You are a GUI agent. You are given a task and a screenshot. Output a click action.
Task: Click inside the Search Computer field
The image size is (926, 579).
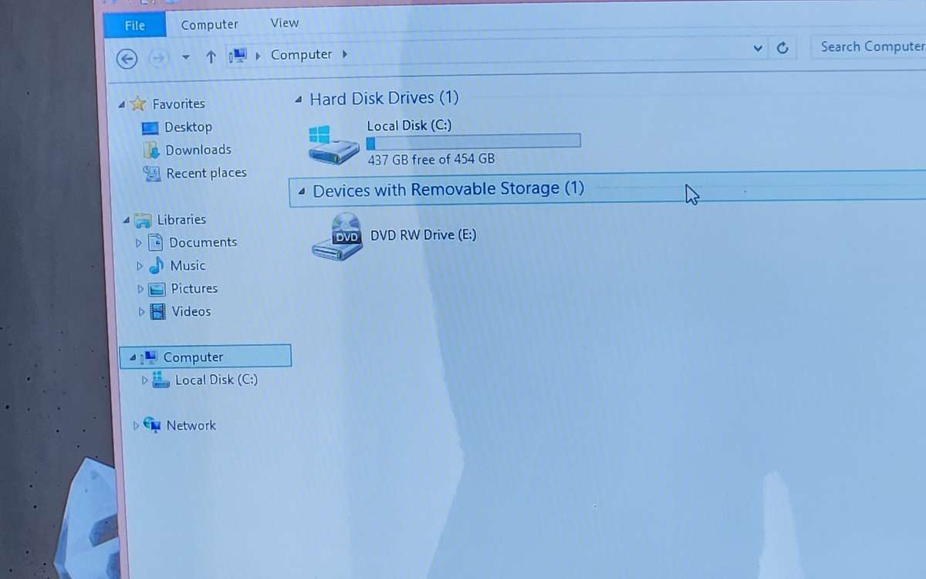[870, 46]
